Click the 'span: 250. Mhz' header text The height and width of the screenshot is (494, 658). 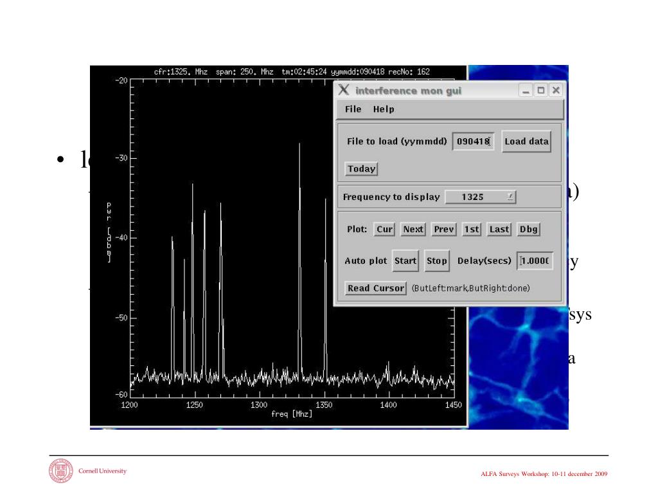tap(245, 72)
